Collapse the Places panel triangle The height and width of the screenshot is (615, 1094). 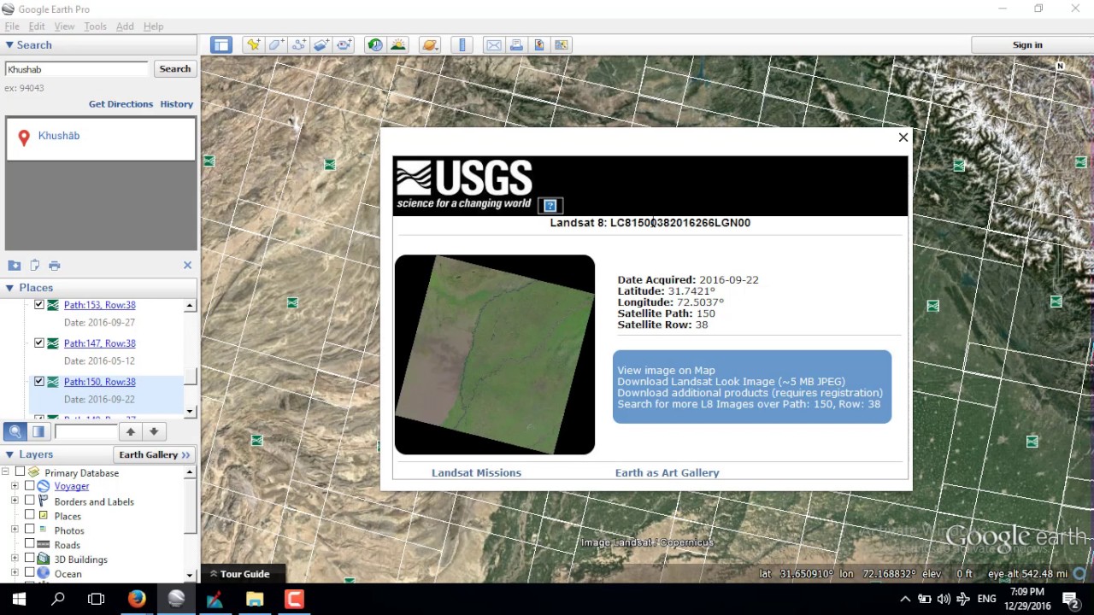click(x=9, y=288)
